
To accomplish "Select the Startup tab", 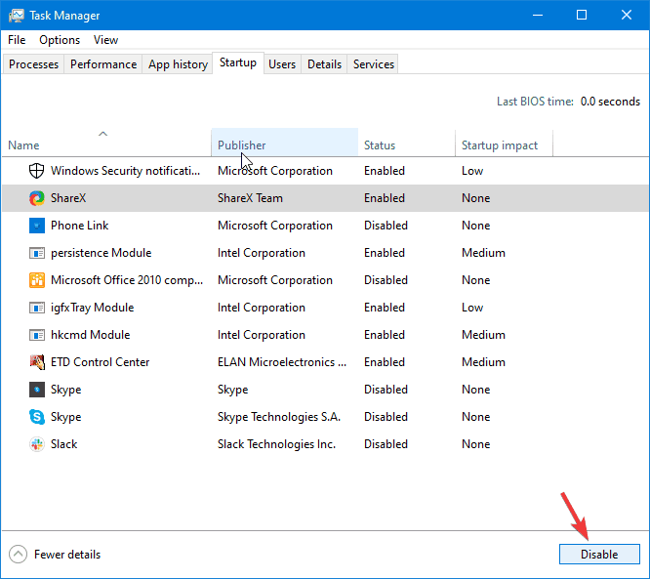I will [238, 62].
